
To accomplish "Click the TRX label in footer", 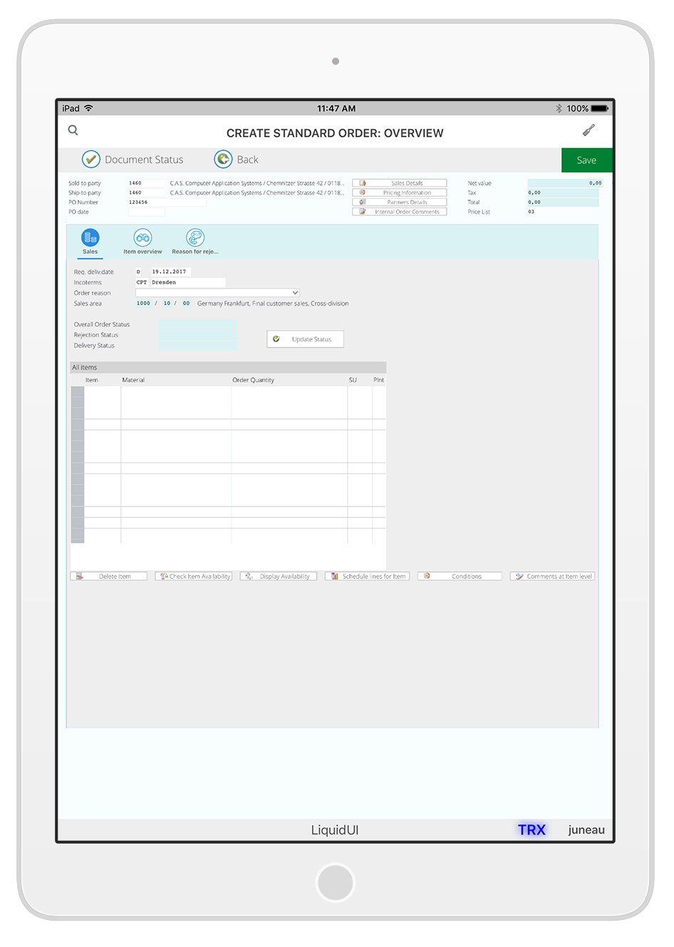I will pyautogui.click(x=532, y=830).
